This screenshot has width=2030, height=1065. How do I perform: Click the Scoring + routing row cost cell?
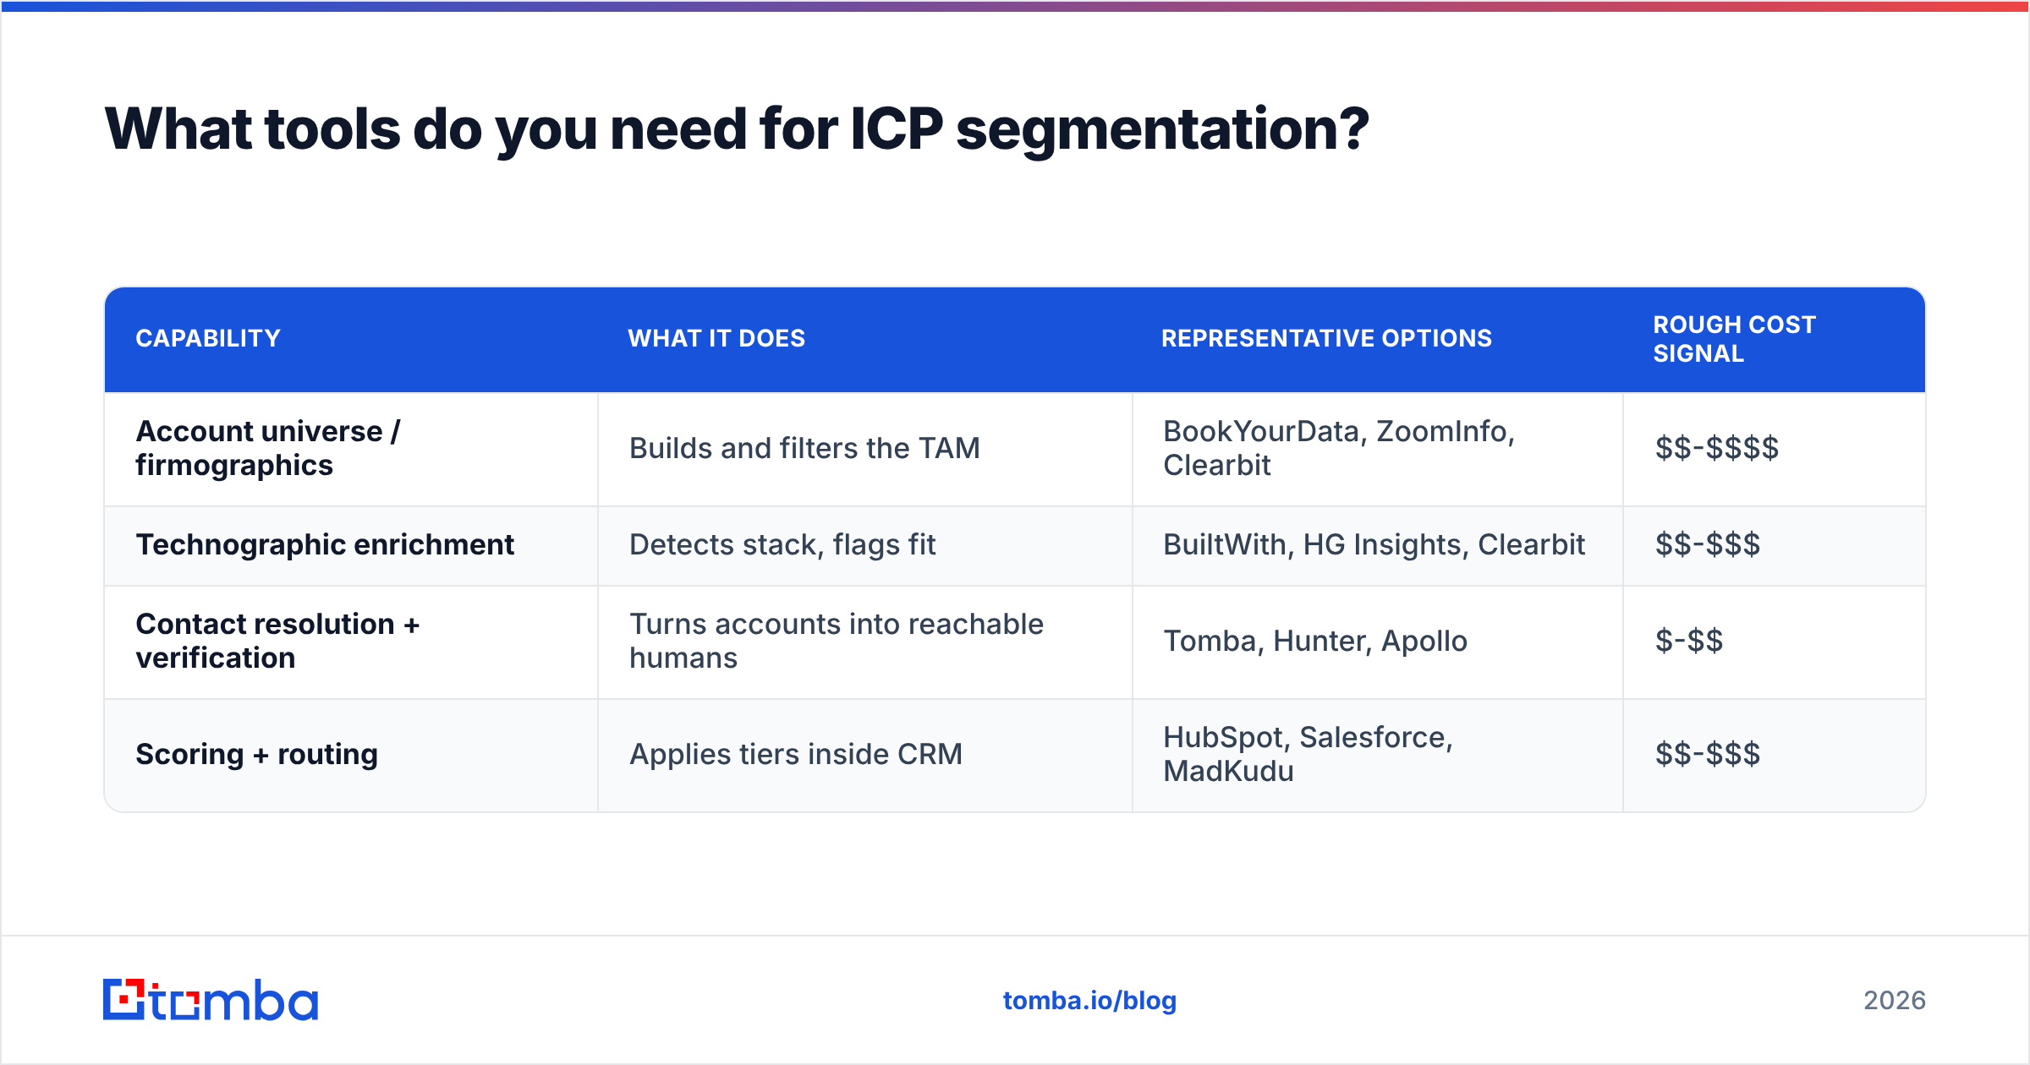pos(1774,755)
